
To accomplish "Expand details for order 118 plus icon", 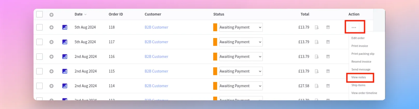I will point(51,27).
